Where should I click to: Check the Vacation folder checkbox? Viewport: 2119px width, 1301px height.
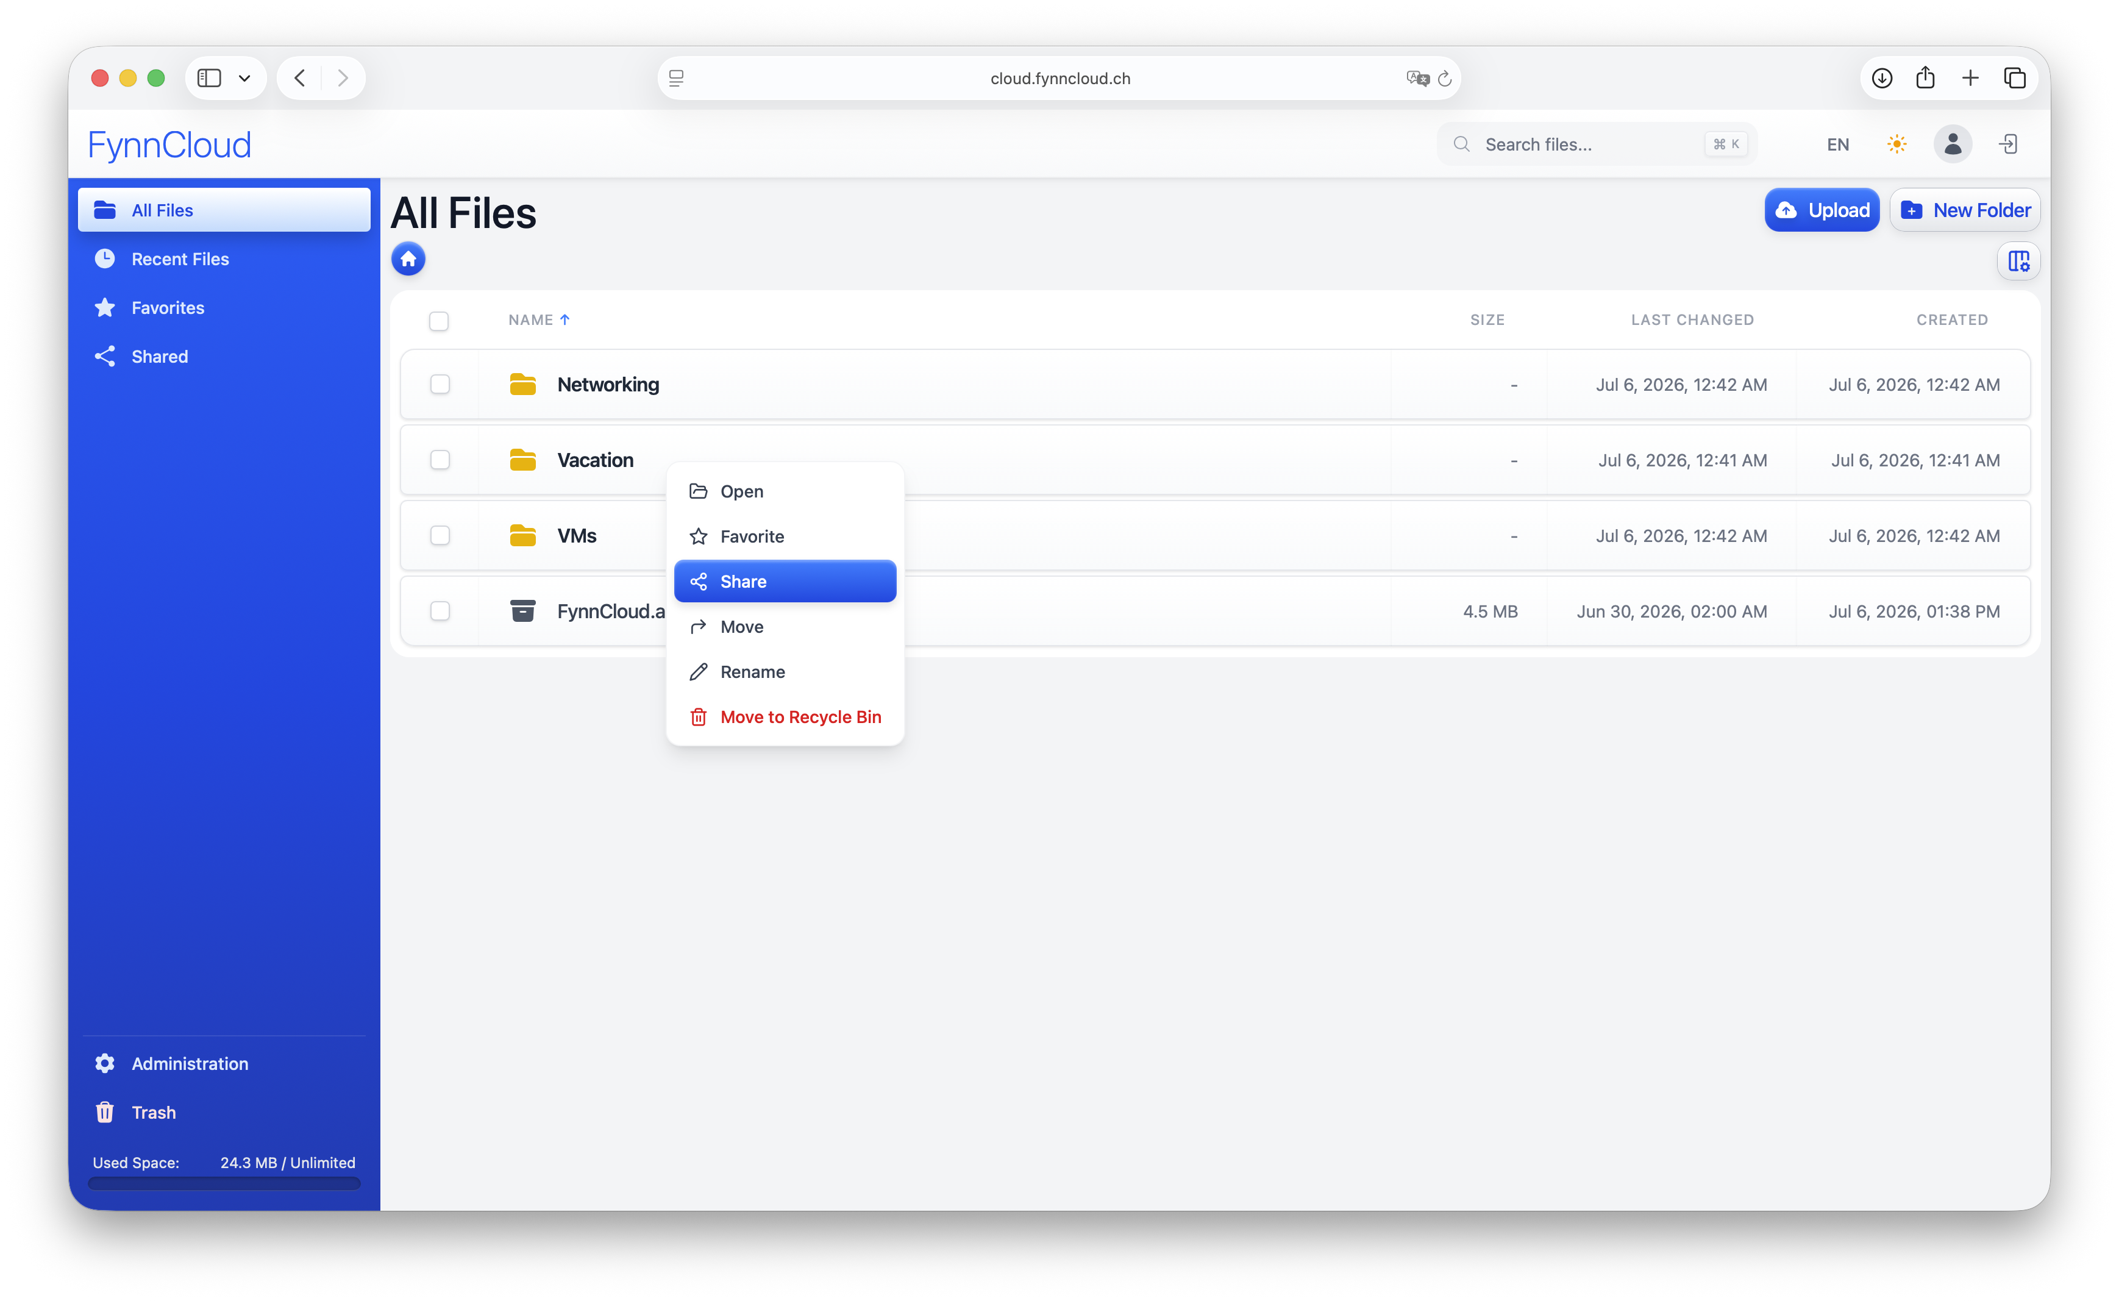pyautogui.click(x=440, y=460)
